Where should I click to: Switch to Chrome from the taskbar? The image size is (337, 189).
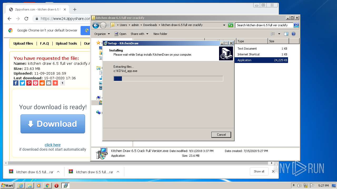pos(47,186)
